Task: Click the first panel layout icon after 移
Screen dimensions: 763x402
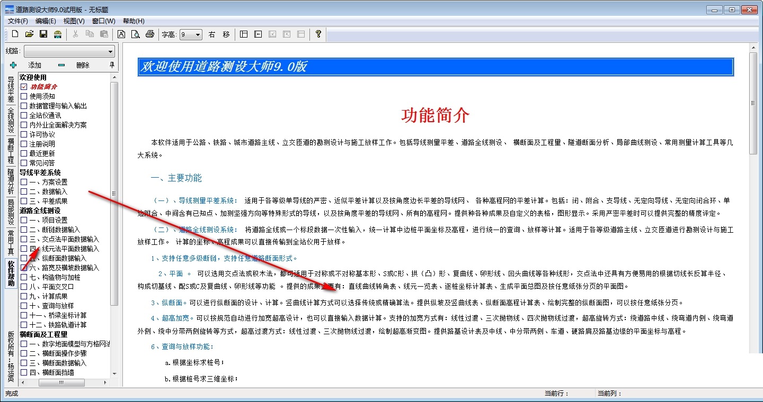Action: (244, 34)
